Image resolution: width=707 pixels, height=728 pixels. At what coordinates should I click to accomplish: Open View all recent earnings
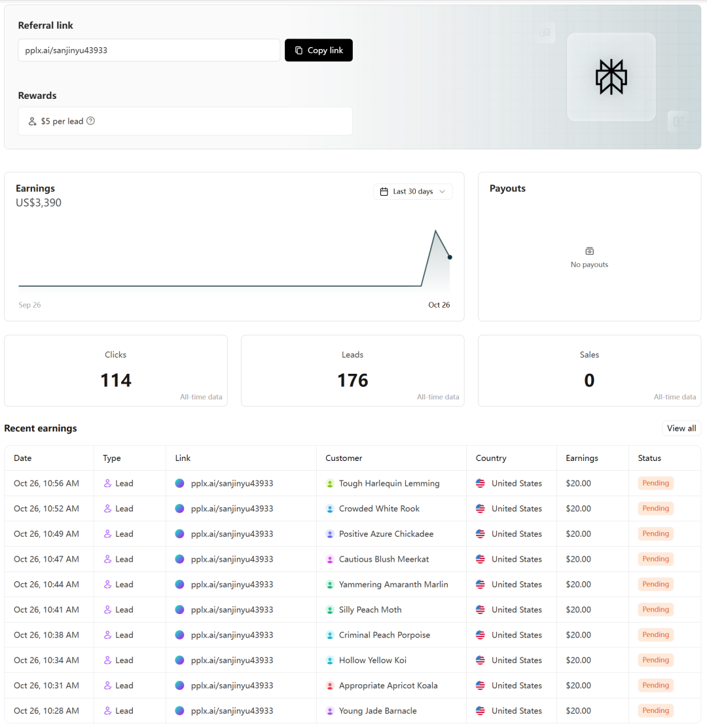click(x=681, y=428)
